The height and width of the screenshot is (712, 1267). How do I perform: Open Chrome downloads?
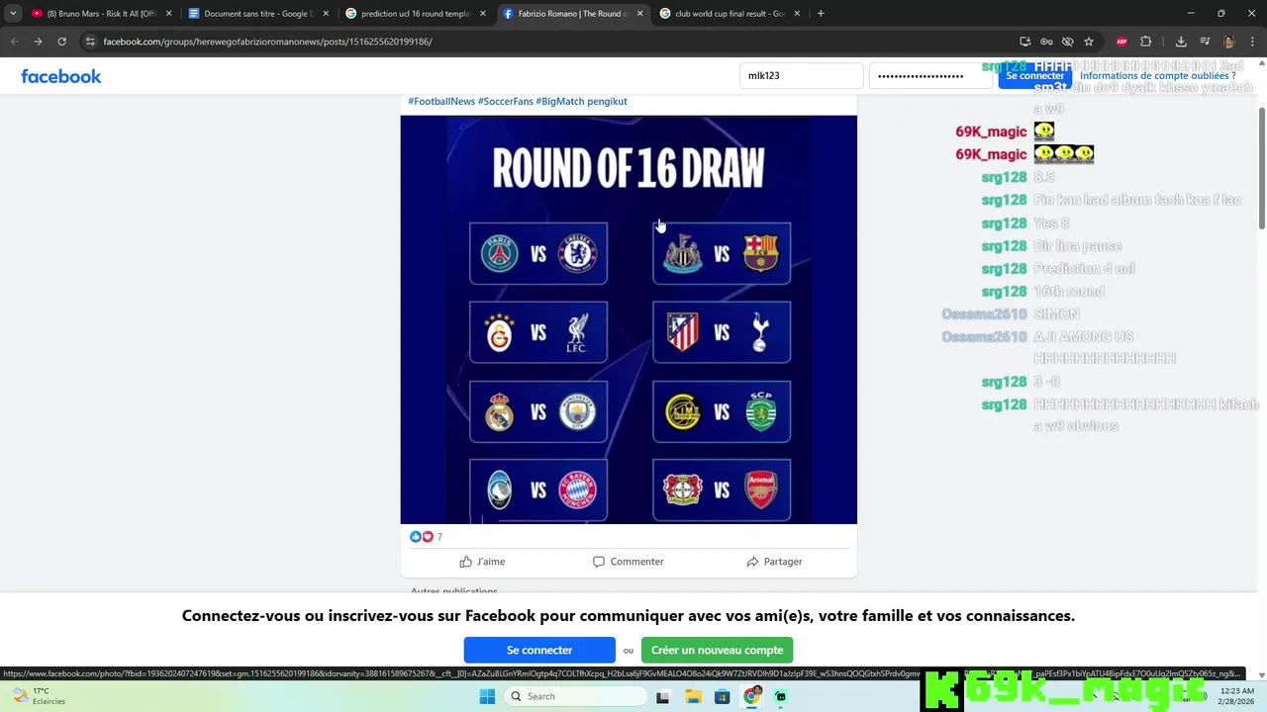(1181, 42)
